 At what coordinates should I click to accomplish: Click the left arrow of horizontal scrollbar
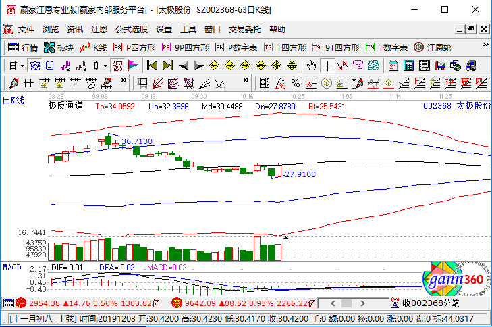(333, 303)
